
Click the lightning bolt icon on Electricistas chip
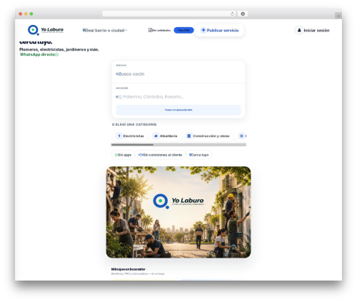(119, 136)
